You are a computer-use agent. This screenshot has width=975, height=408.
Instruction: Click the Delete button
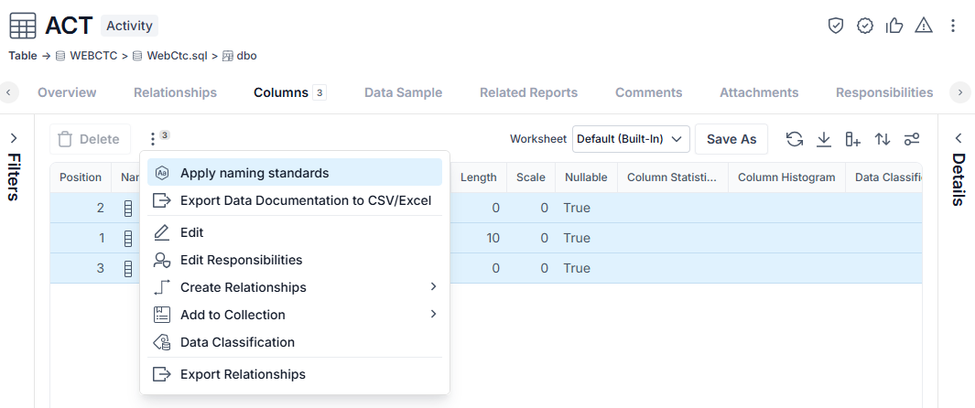pyautogui.click(x=90, y=139)
